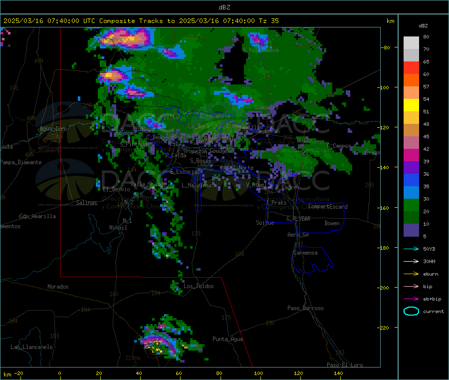Click the 'Morados' map label
Image resolution: width=449 pixels, height=380 pixels.
(x=58, y=287)
